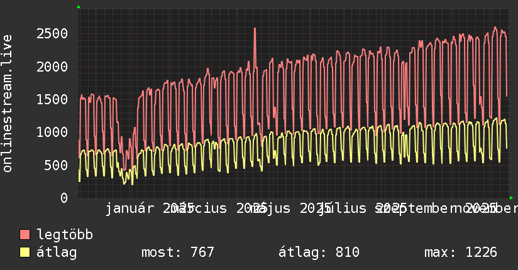Click the 2000 y-axis label

point(52,67)
